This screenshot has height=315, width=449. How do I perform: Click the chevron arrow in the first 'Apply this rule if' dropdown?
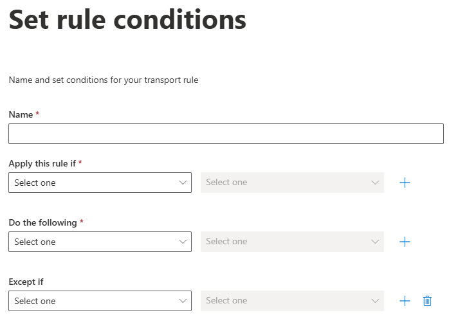click(182, 183)
